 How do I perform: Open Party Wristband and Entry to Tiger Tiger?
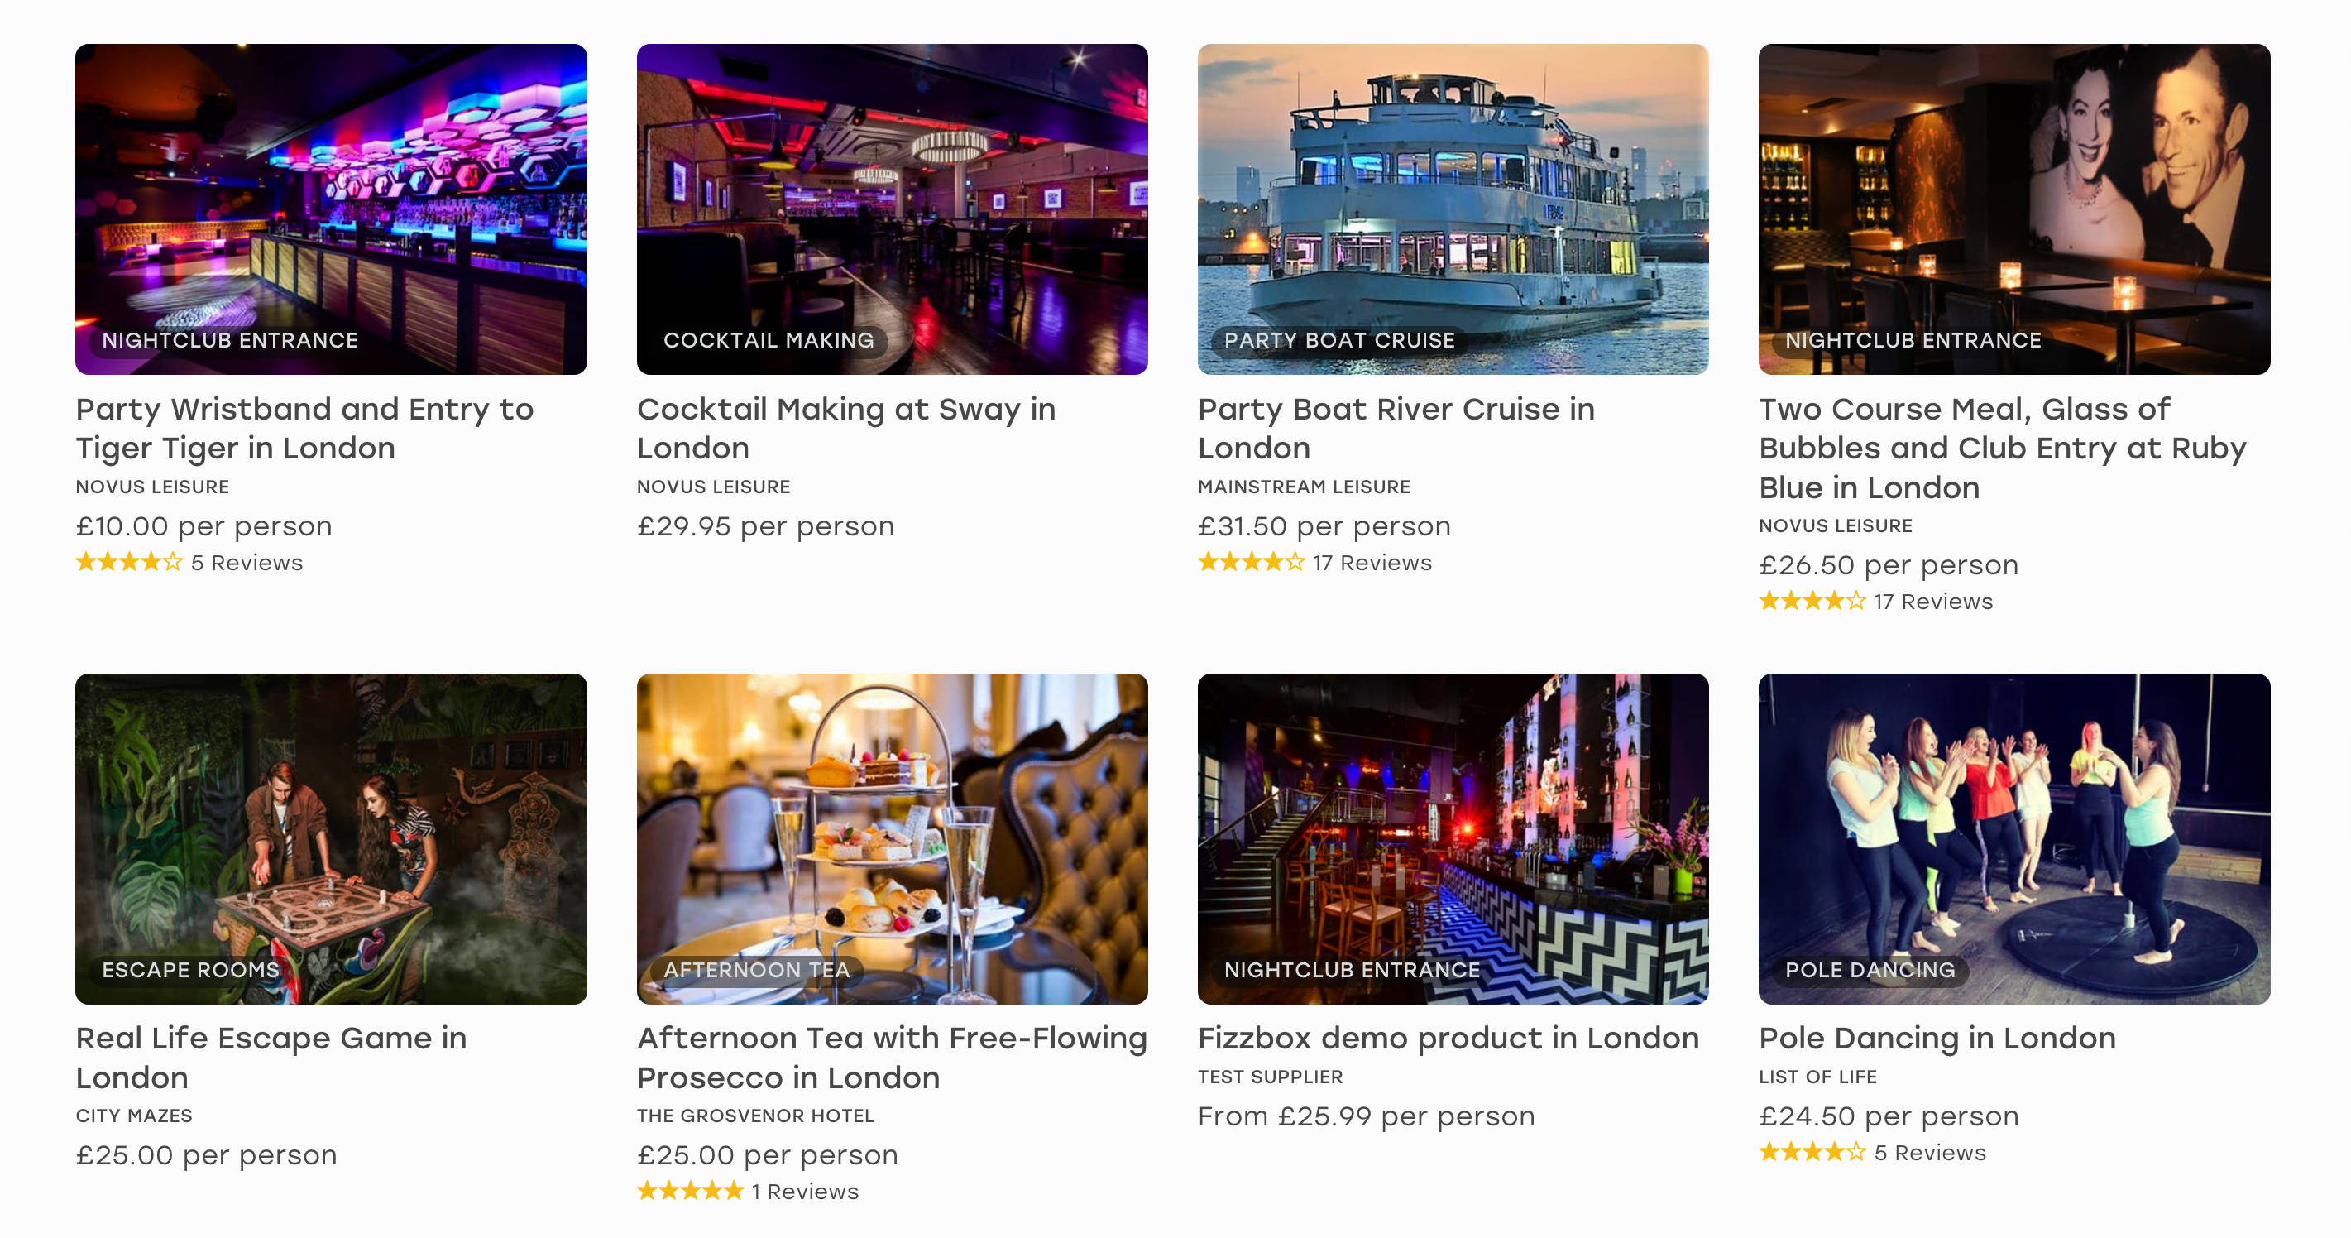(x=304, y=428)
